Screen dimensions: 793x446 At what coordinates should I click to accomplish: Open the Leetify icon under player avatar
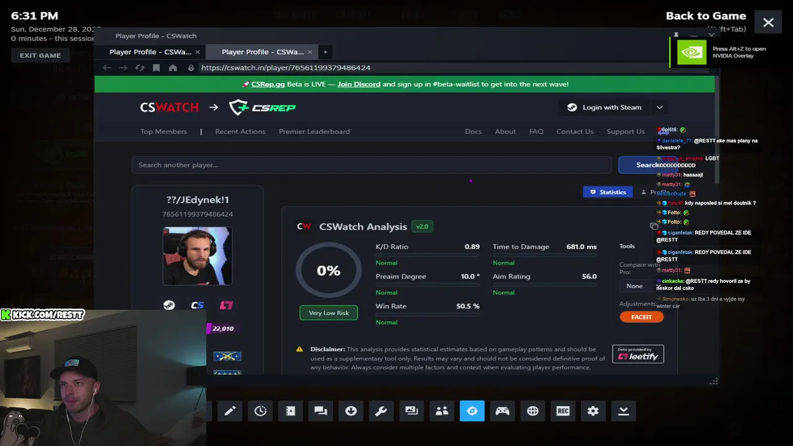point(226,305)
